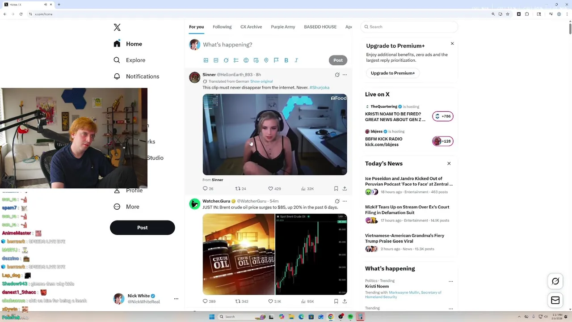
Task: Click the large black Post button in the sidebar
Action: (x=143, y=228)
